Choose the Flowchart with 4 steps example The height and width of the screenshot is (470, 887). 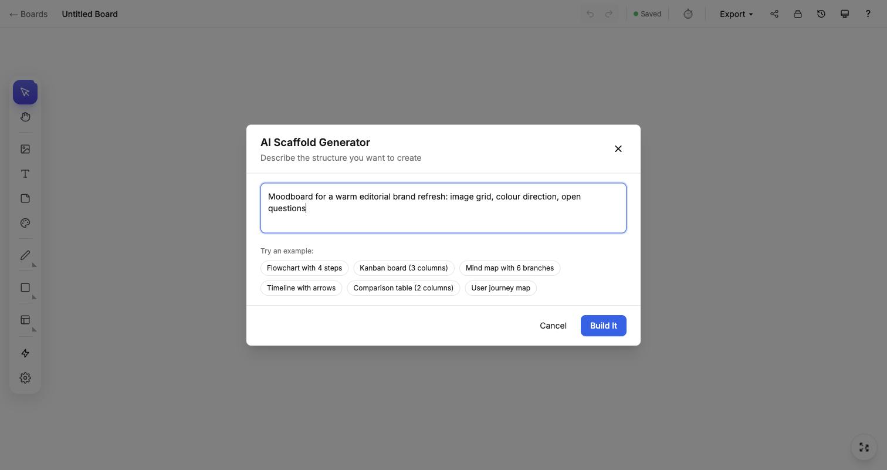click(x=304, y=268)
